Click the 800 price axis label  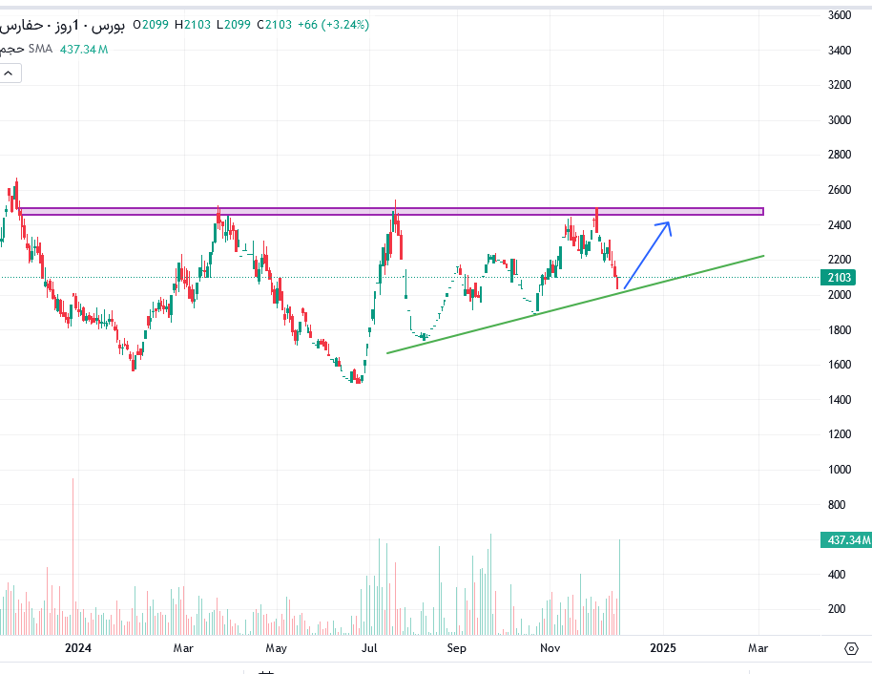click(837, 504)
